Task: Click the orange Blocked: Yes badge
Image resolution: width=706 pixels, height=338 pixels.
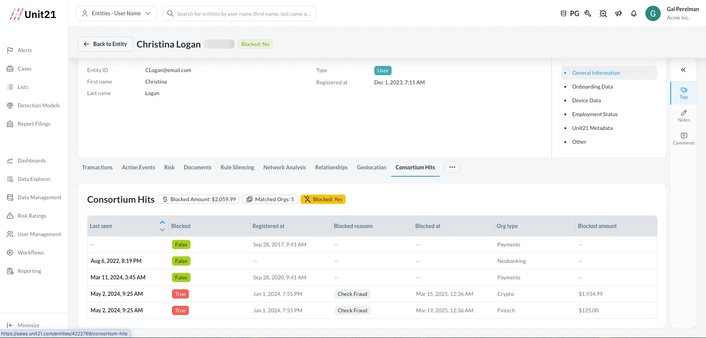Action: [x=323, y=199]
